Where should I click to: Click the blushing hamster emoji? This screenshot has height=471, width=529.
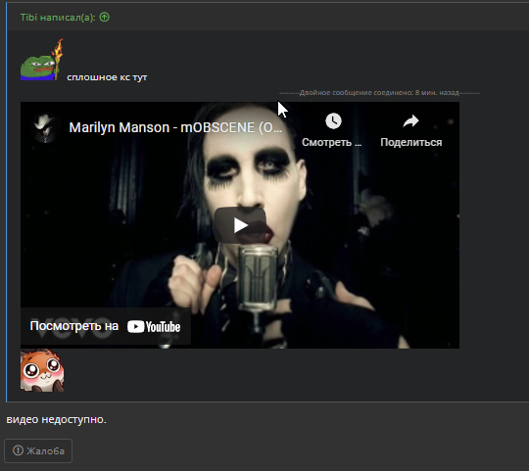[x=42, y=370]
